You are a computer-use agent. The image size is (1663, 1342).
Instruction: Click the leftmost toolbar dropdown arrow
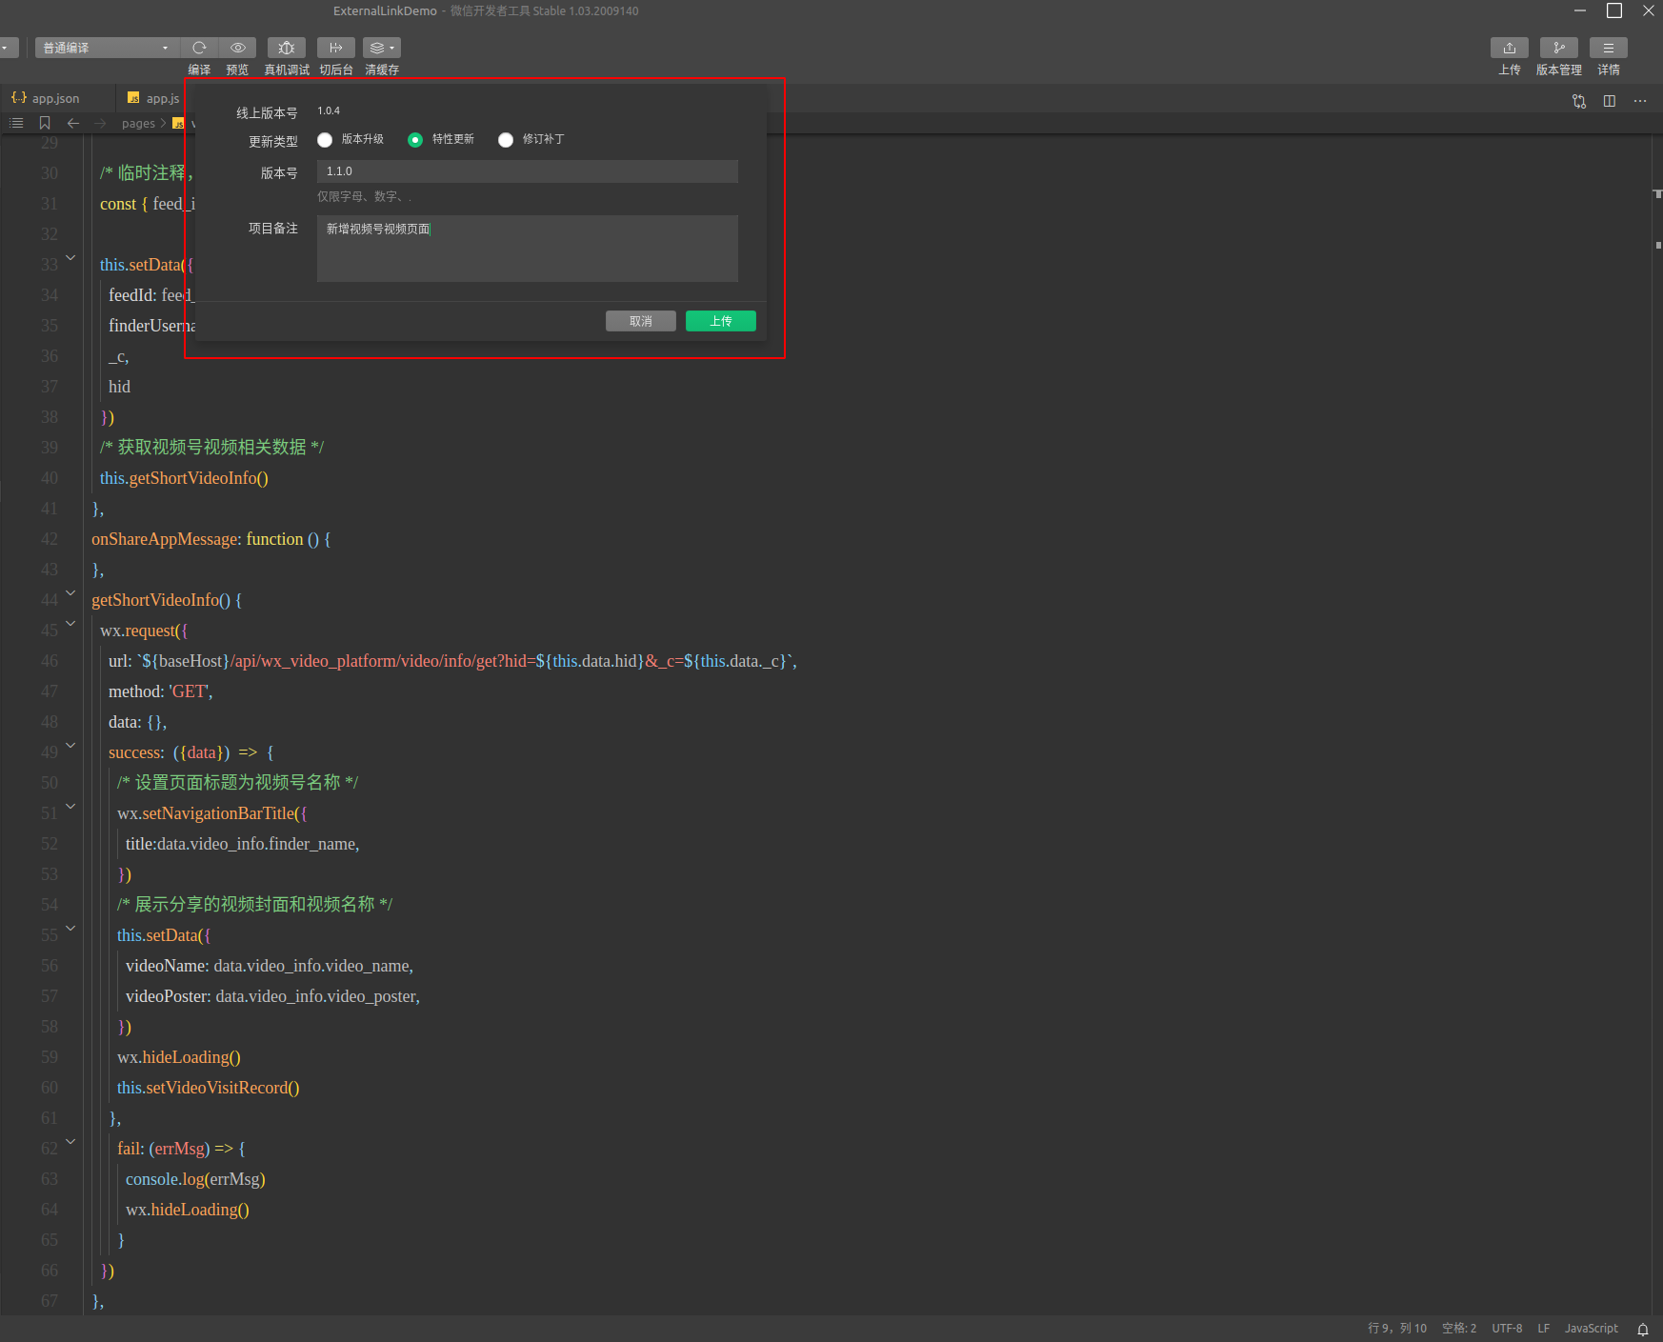6,48
